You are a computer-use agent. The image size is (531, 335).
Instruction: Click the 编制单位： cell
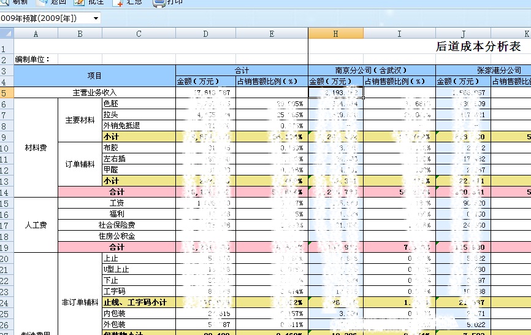tap(36, 60)
